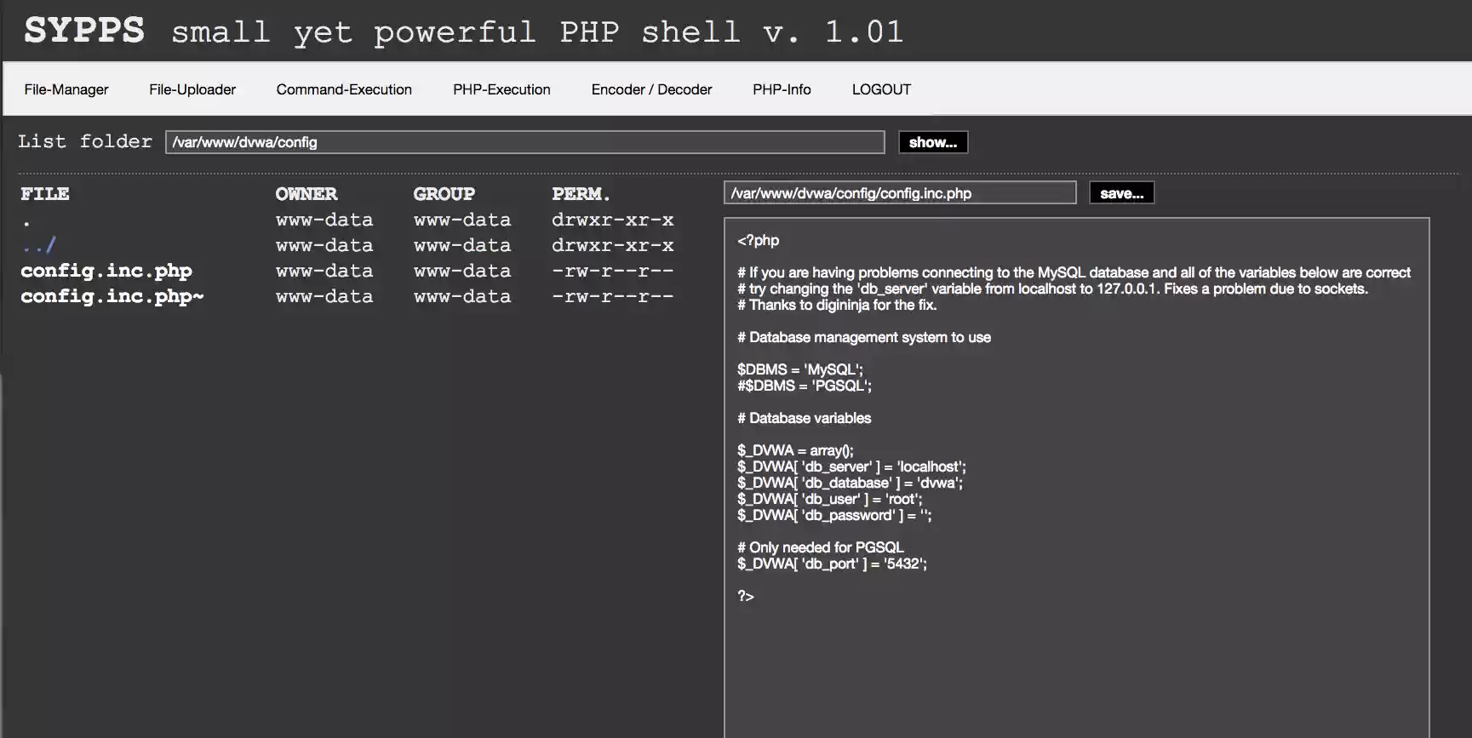1472x738 pixels.
Task: Click the GROUP column header
Action: click(x=444, y=194)
